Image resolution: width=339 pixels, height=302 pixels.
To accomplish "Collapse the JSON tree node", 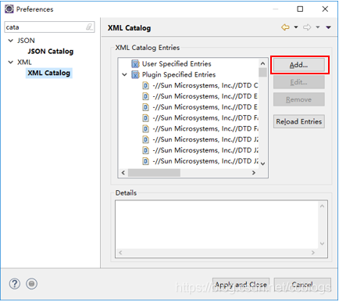I will tap(11, 41).
